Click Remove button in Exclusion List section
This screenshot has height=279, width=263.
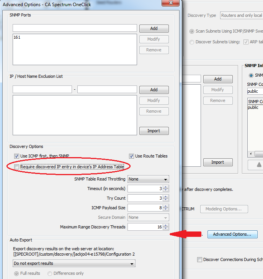[154, 111]
